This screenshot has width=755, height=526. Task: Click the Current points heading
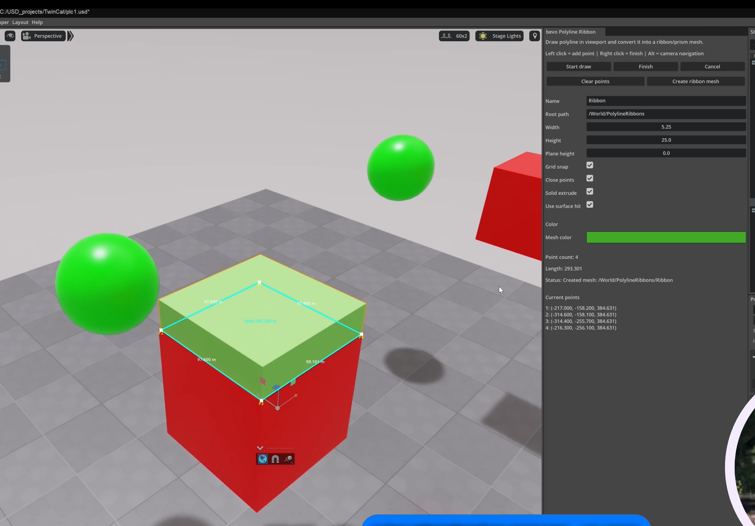click(x=562, y=297)
